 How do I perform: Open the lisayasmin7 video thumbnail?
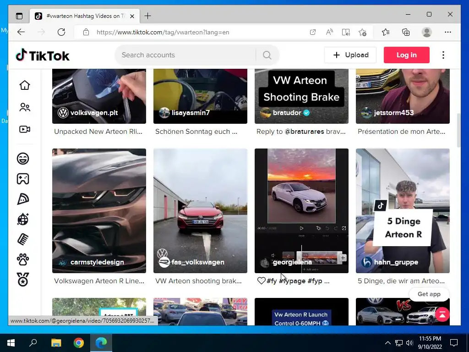click(x=201, y=96)
